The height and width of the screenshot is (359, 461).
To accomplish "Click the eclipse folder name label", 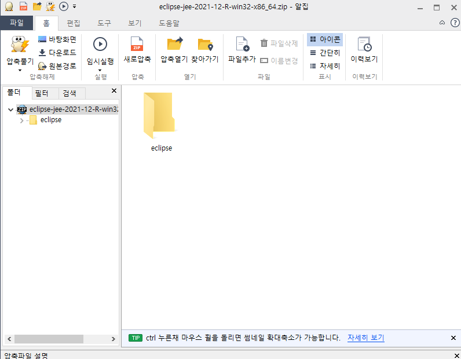I will (162, 148).
